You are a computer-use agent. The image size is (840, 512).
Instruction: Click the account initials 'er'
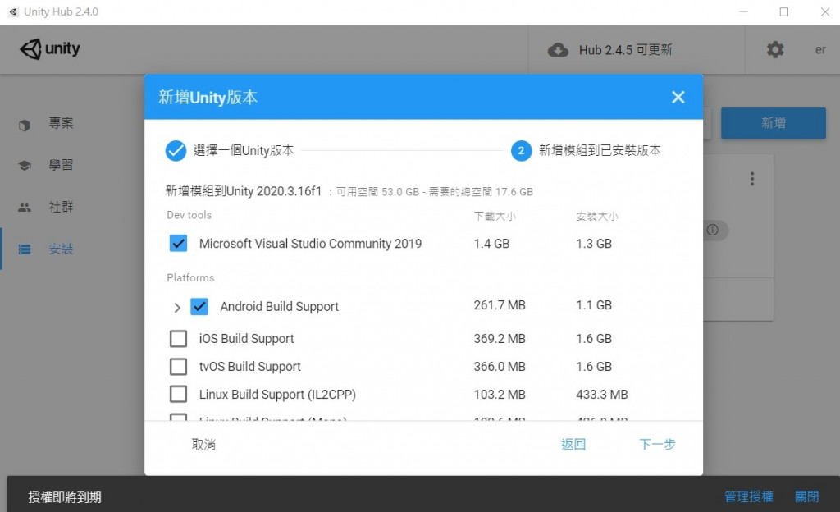pos(820,50)
